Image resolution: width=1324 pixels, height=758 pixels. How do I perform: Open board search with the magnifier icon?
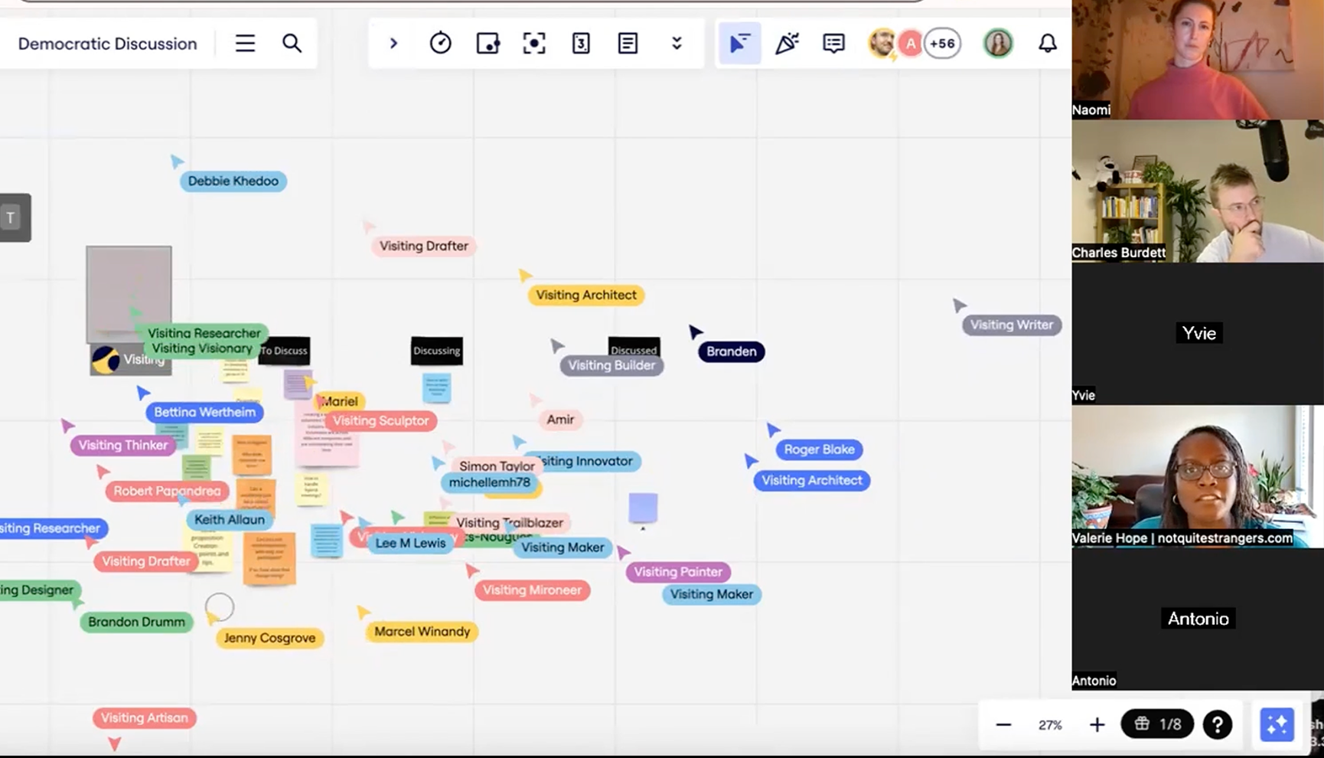click(x=292, y=44)
